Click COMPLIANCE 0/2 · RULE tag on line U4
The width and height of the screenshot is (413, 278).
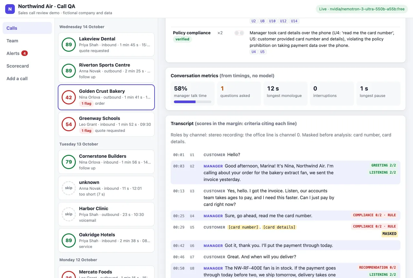pos(374,215)
